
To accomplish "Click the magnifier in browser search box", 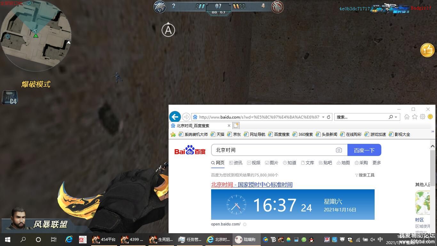I will coord(391,117).
